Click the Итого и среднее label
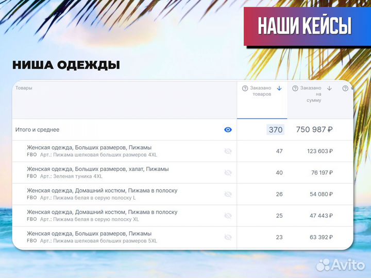This screenshot has height=278, width=371. pos(38,130)
